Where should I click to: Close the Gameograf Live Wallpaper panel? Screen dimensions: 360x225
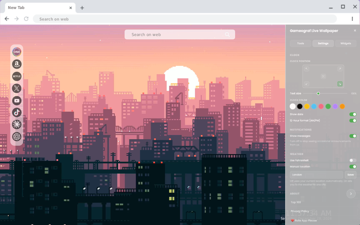click(x=355, y=31)
